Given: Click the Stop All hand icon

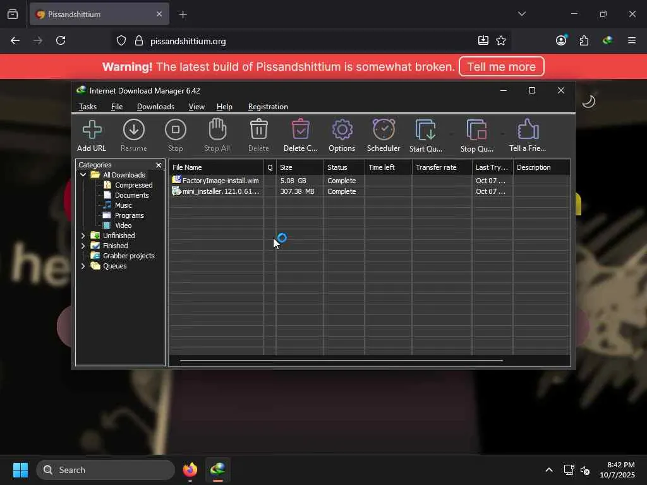Looking at the screenshot, I should point(217,135).
